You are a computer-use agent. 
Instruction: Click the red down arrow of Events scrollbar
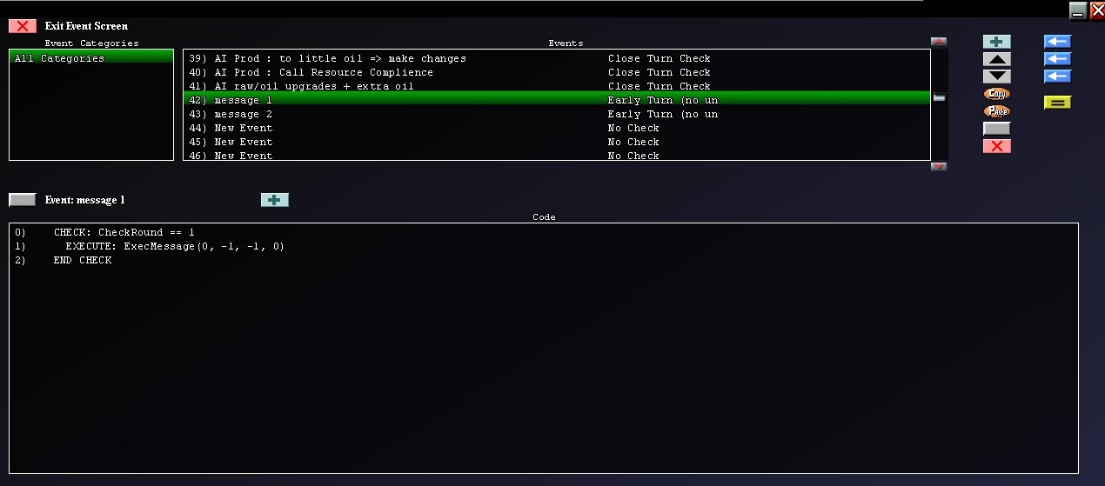[x=939, y=166]
